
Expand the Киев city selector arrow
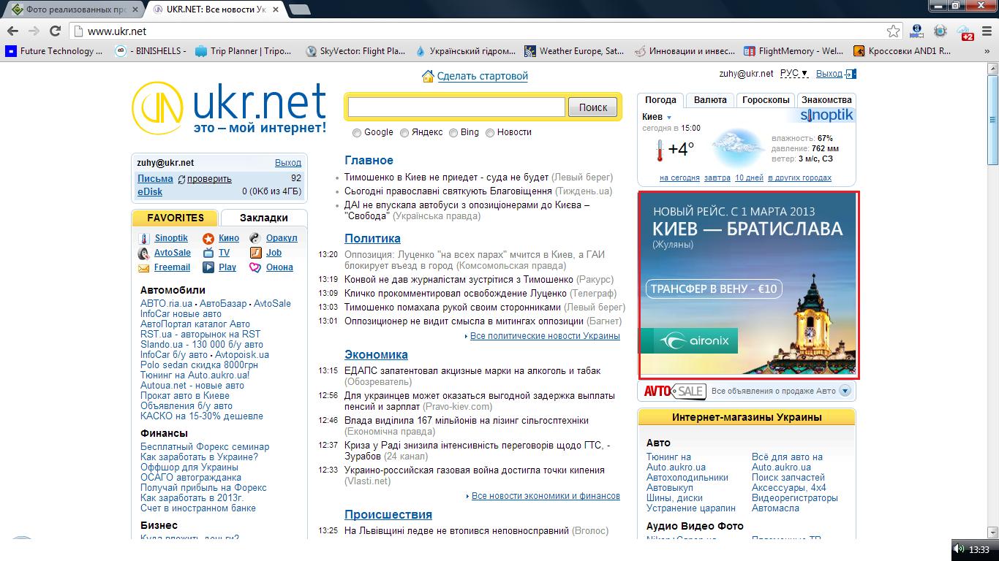pyautogui.click(x=669, y=118)
